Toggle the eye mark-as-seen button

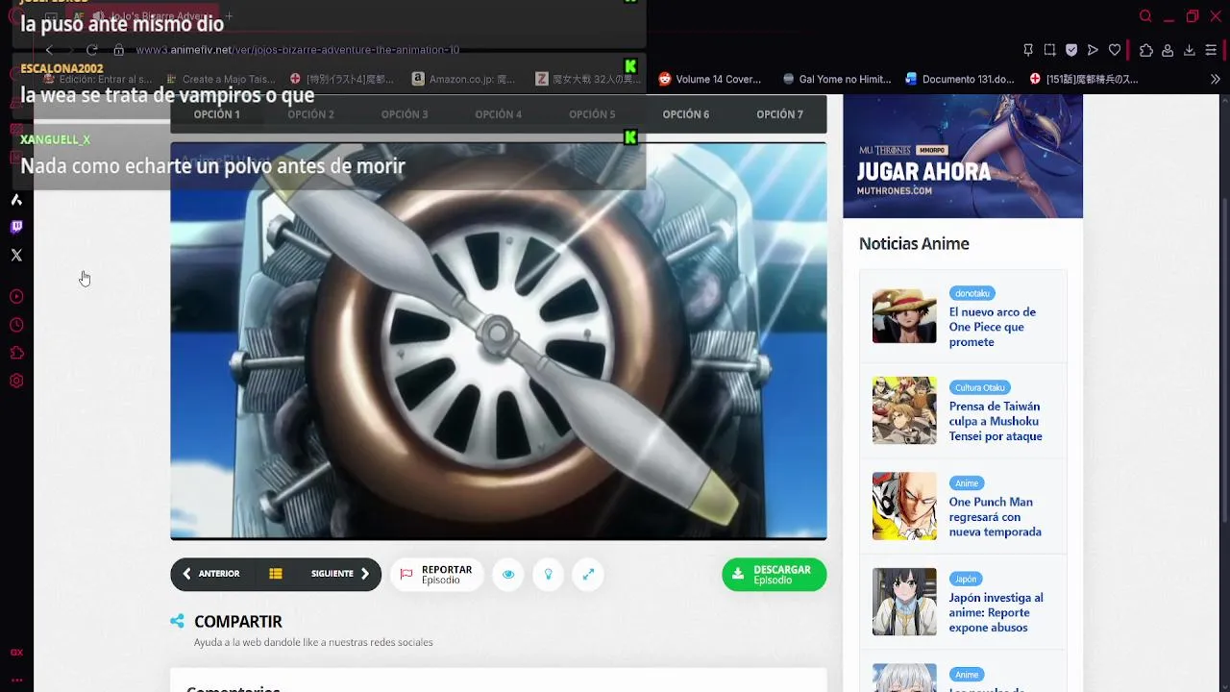(x=508, y=575)
